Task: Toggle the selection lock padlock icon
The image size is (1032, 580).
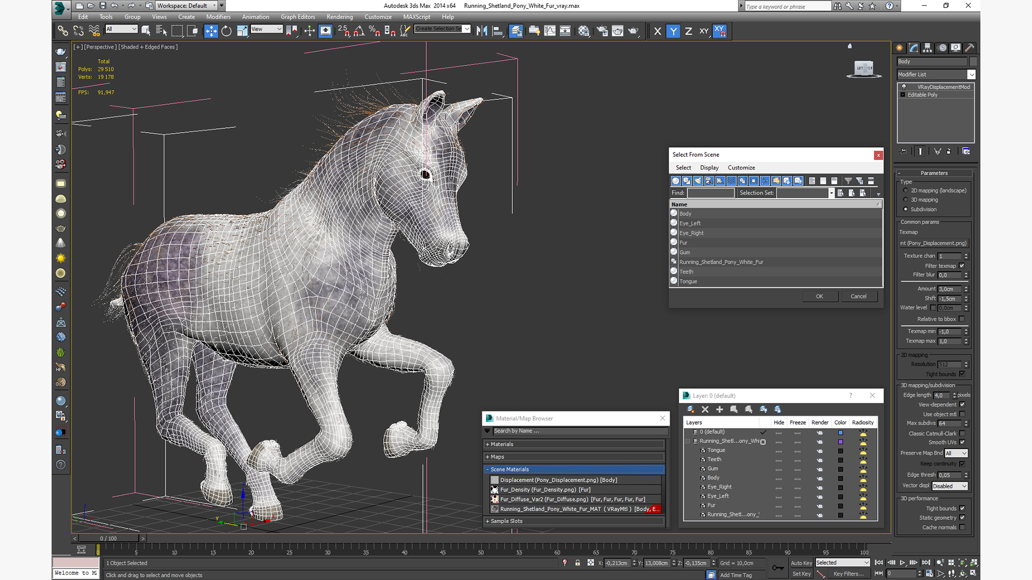Action: pos(577,563)
